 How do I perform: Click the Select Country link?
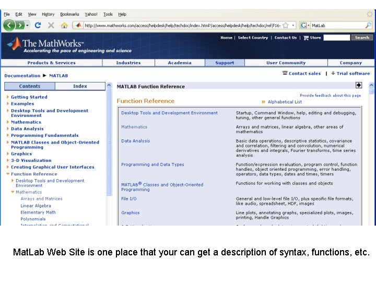(253, 38)
